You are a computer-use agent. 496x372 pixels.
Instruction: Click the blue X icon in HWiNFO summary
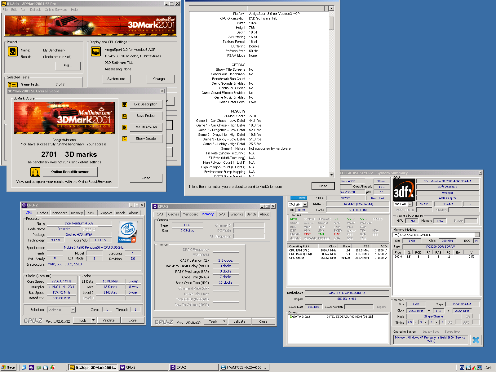476,340
